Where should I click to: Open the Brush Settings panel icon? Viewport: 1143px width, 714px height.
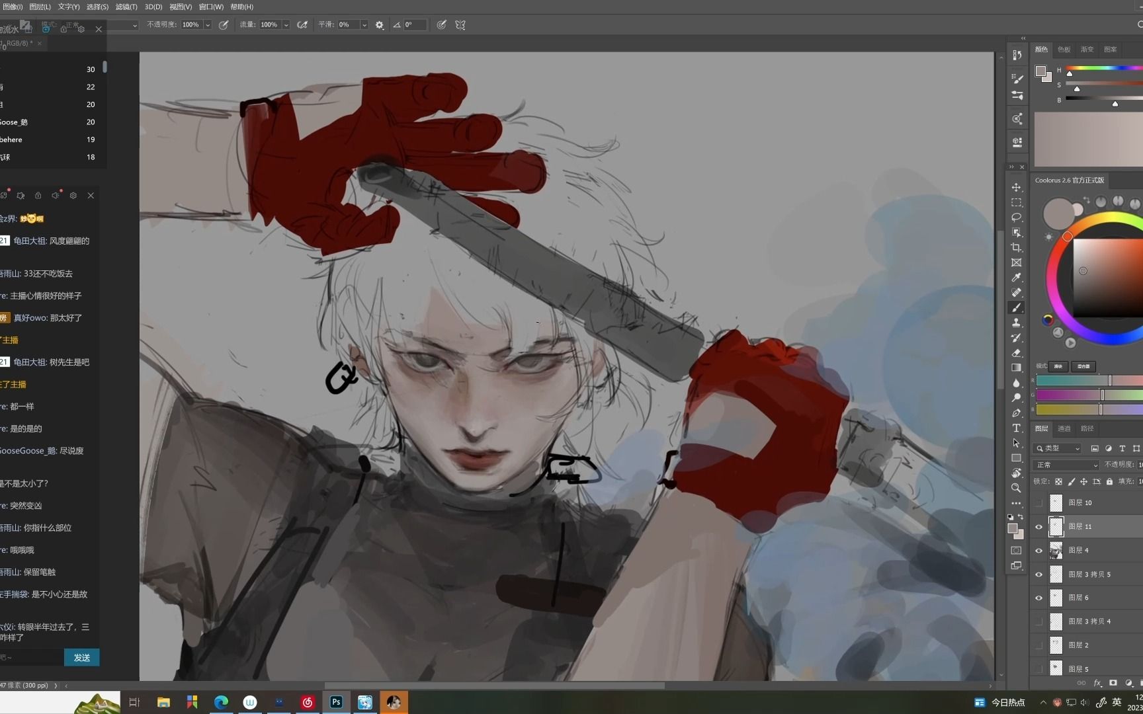tap(1017, 79)
